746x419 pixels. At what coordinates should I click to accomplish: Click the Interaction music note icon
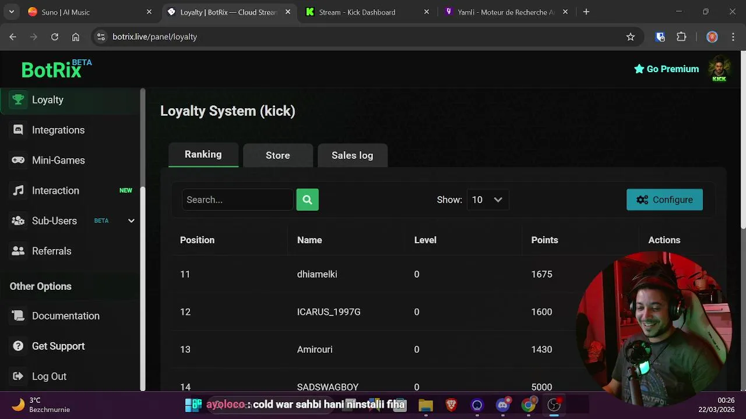[x=18, y=190]
